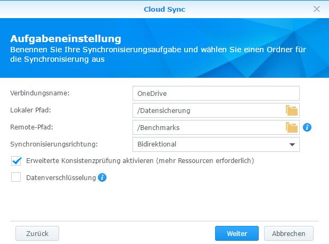Show info tooltip next to Remote-Pfad
Image resolution: width=329 pixels, height=244 pixels.
coord(307,127)
